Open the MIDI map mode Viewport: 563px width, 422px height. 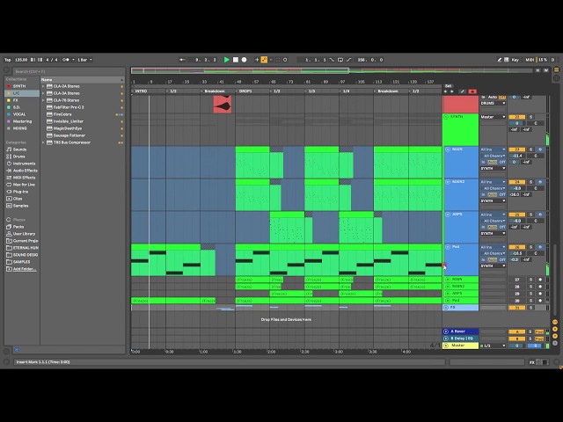(x=530, y=60)
